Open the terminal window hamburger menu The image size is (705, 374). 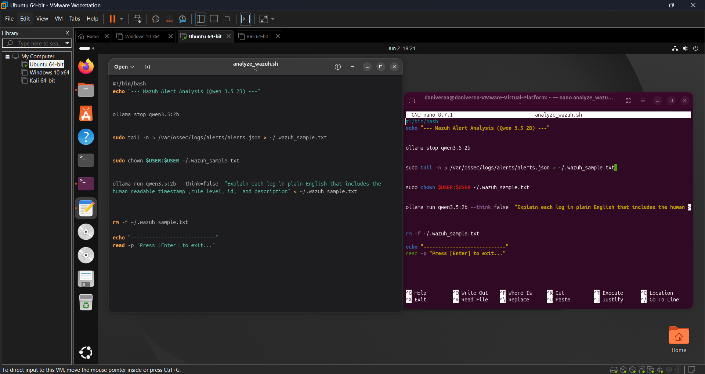(643, 100)
